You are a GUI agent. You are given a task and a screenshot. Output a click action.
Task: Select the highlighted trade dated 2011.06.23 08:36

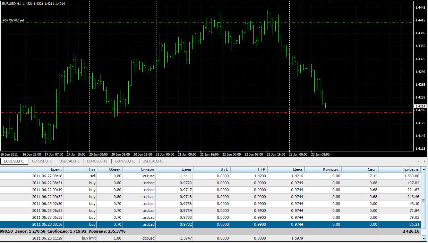coord(210,224)
